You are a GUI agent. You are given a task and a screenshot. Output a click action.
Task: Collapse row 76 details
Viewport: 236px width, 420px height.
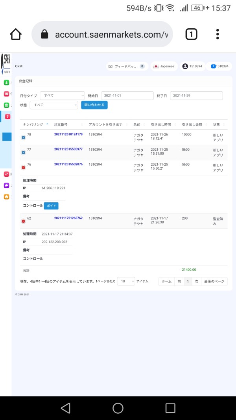pos(23,167)
